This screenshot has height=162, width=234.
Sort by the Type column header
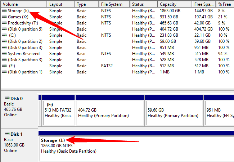point(87,4)
